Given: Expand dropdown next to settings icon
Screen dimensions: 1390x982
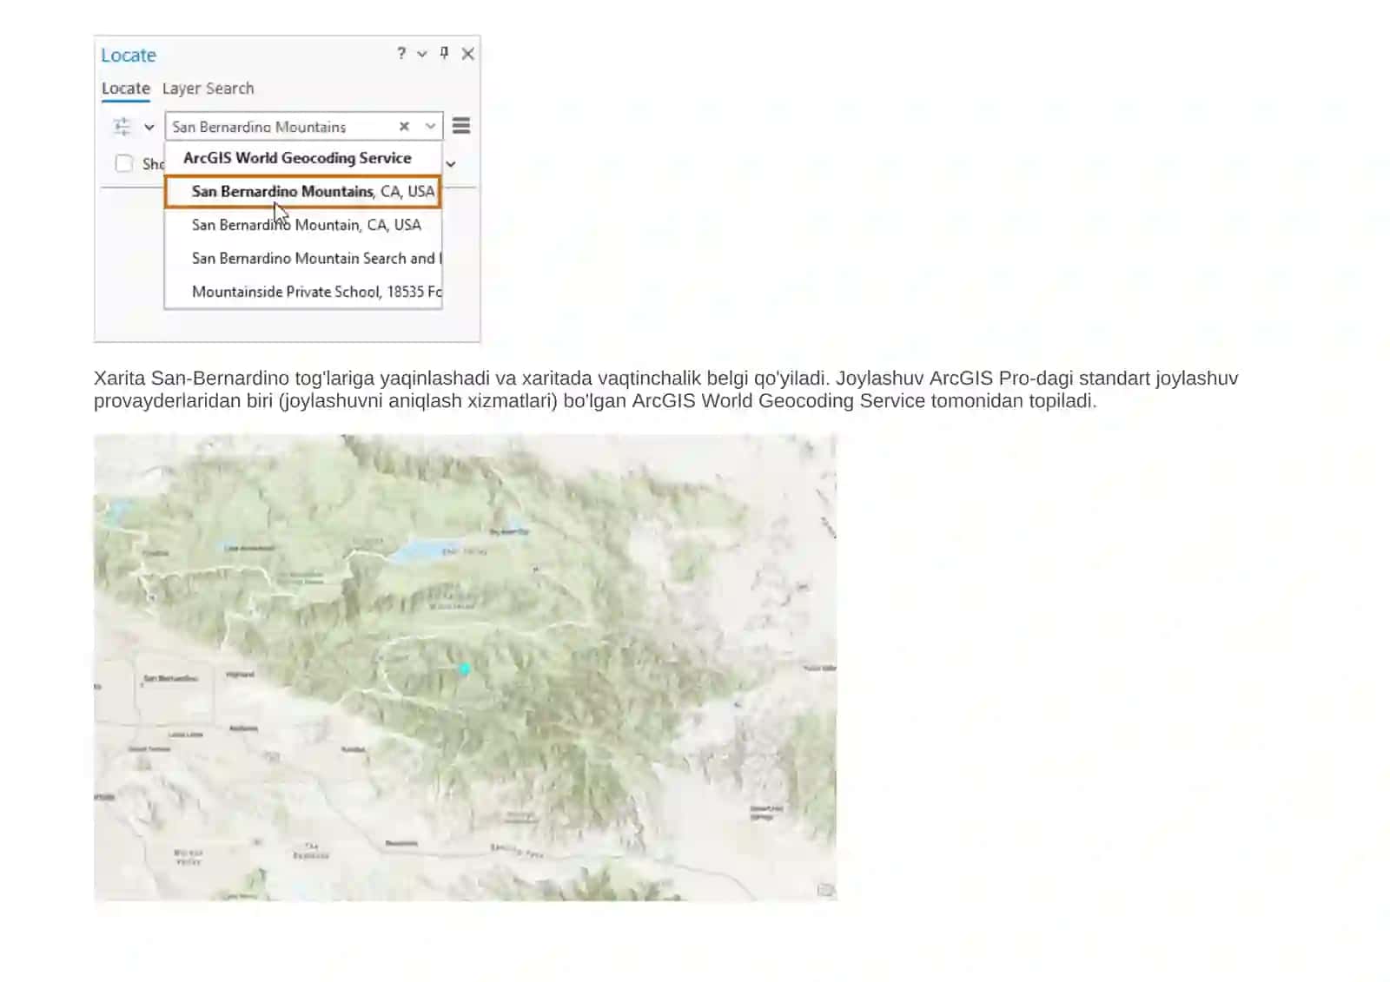Looking at the screenshot, I should tap(149, 128).
